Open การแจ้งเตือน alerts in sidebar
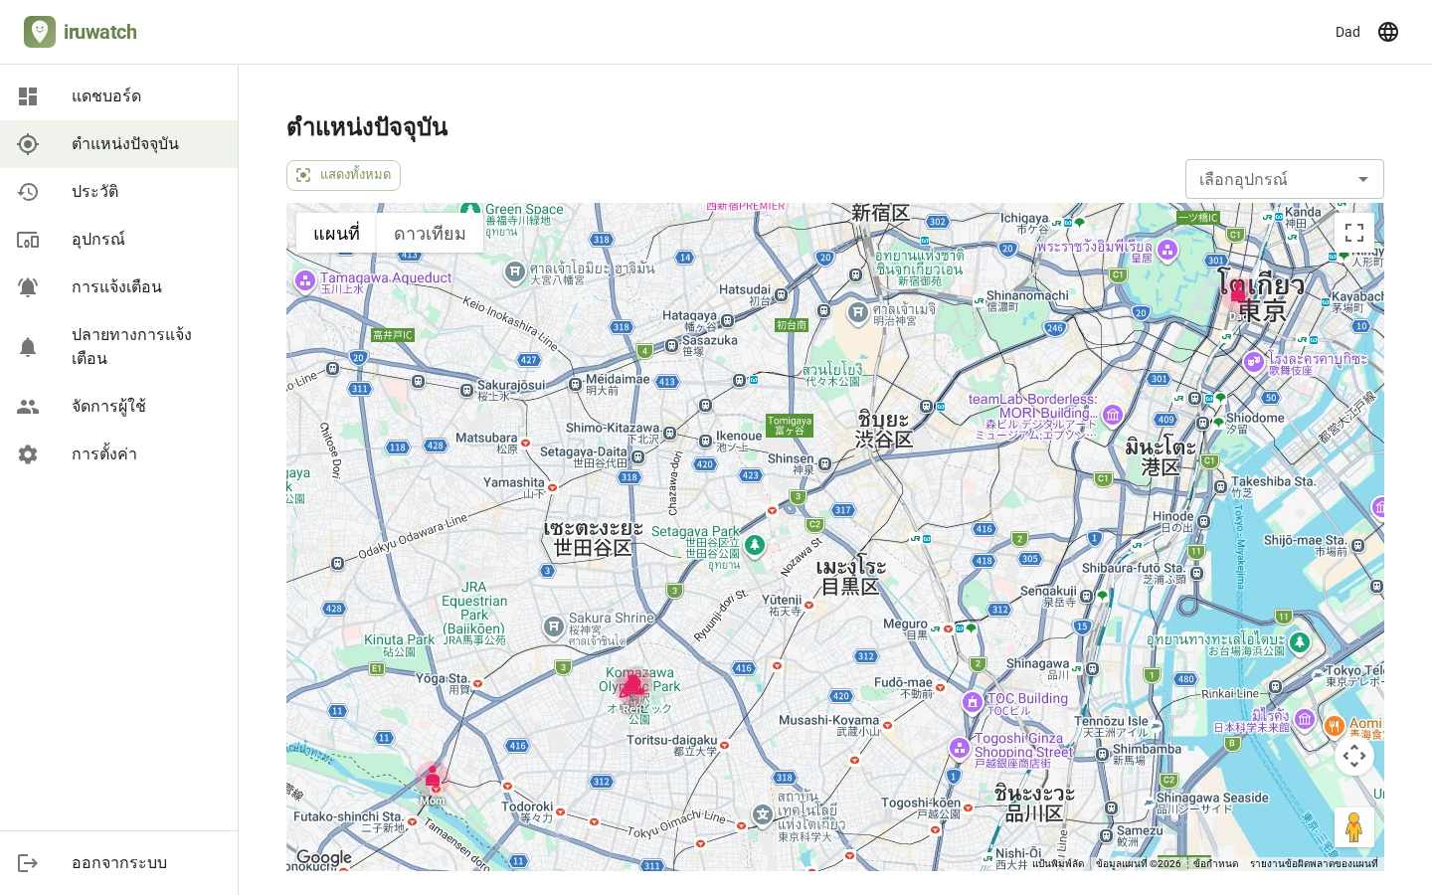 tap(119, 287)
